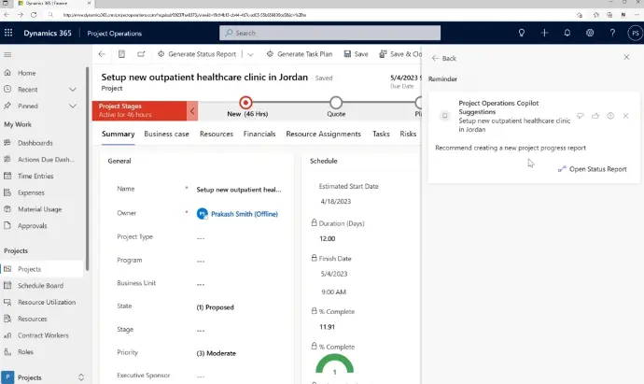644x384 pixels.
Task: Select the New stage circle marker
Action: 245,103
